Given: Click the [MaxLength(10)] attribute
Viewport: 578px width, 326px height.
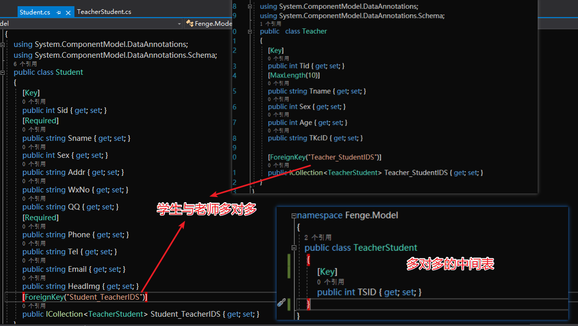Looking at the screenshot, I should tap(294, 75).
